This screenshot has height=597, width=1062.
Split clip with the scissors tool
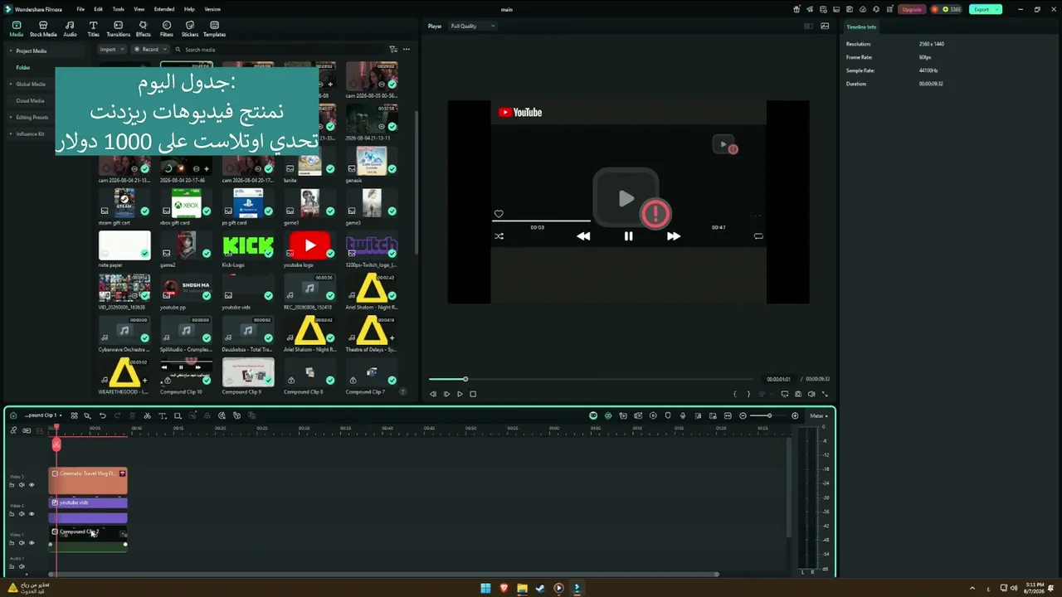point(147,415)
